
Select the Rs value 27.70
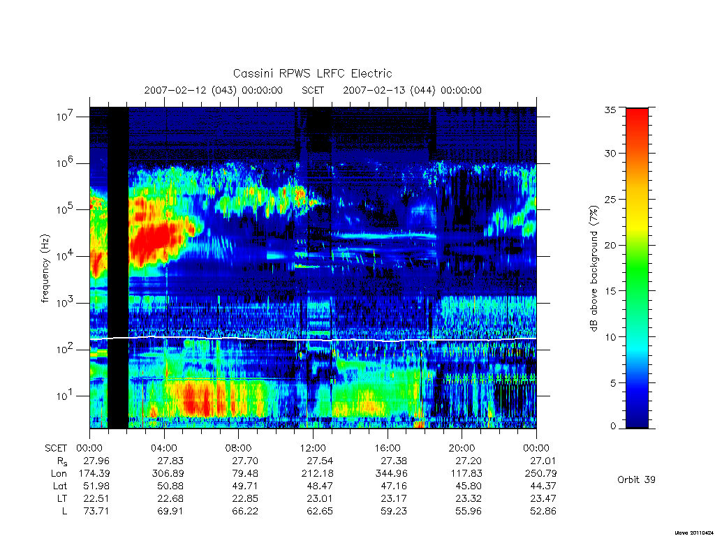tap(245, 461)
